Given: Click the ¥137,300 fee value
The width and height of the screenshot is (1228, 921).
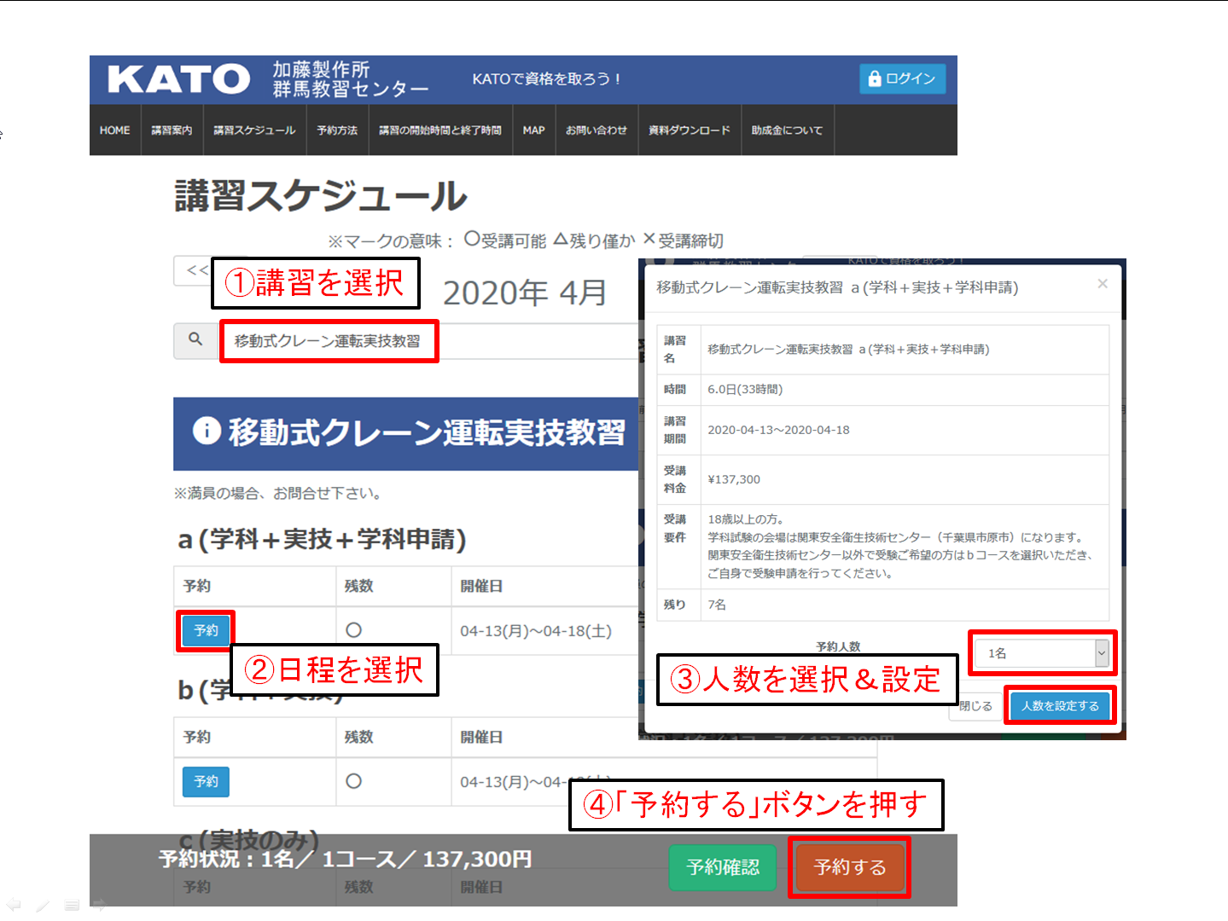Looking at the screenshot, I should pyautogui.click(x=734, y=479).
